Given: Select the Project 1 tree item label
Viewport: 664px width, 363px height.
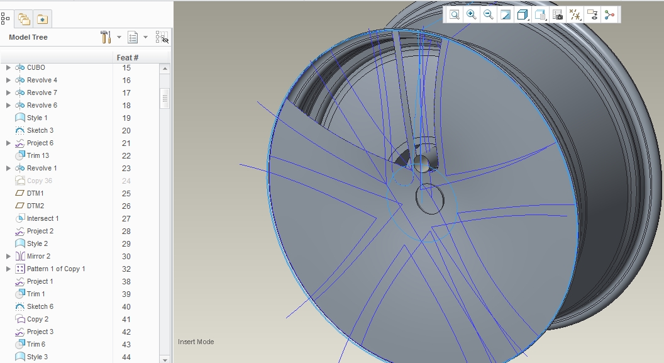Looking at the screenshot, I should pyautogui.click(x=40, y=281).
